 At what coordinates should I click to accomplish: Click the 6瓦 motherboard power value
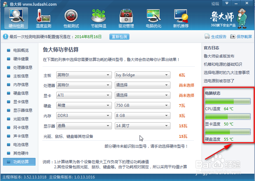pyautogui.click(x=182, y=75)
